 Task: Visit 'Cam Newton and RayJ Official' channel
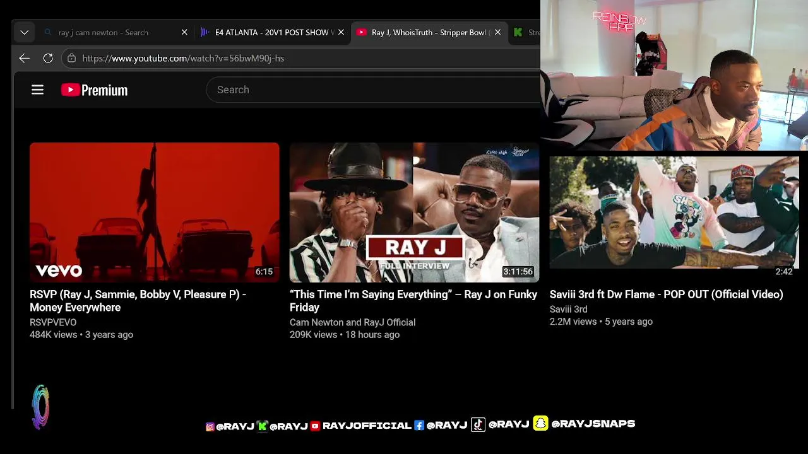[x=352, y=322]
